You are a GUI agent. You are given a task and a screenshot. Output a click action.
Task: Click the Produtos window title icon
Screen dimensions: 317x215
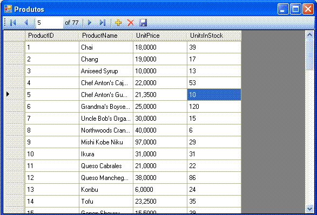[8, 9]
